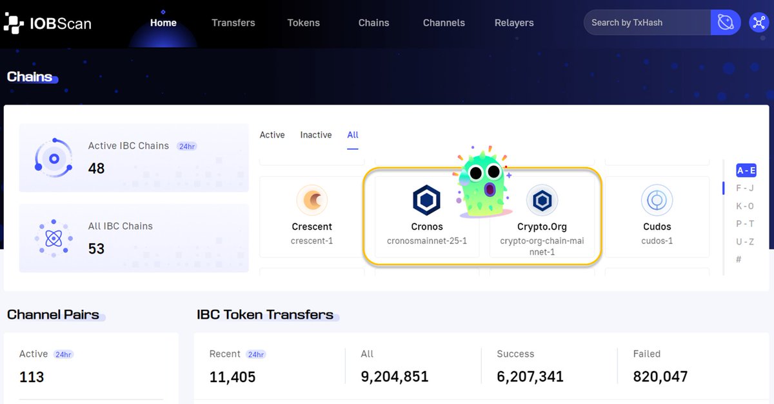774x404 pixels.
Task: Go to the Home menu item
Action: 163,23
